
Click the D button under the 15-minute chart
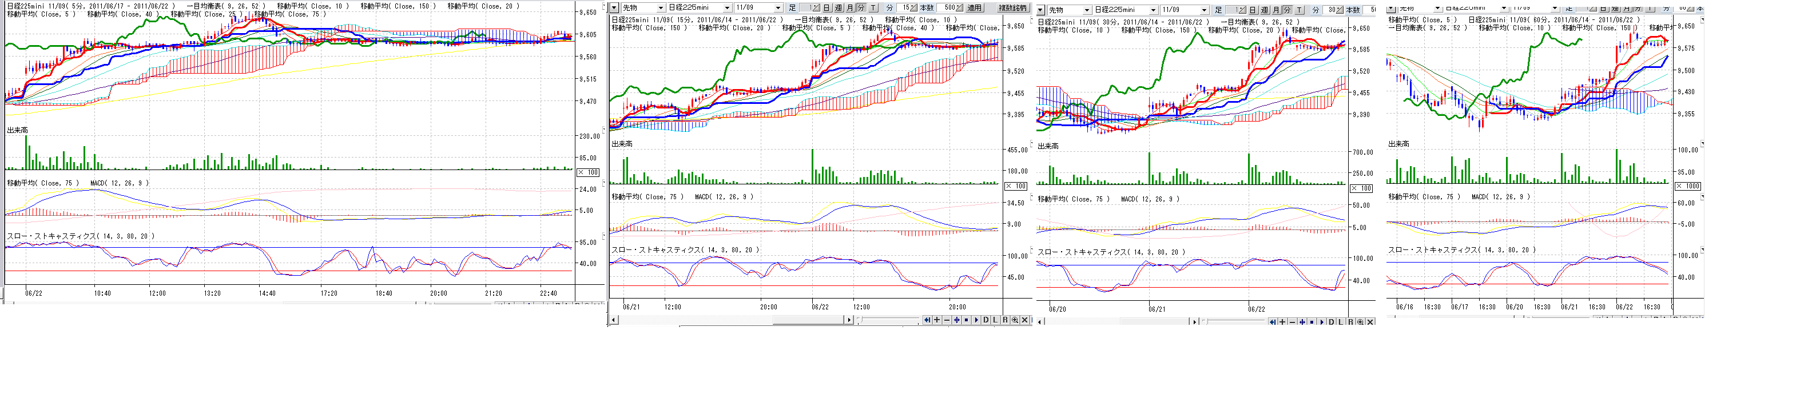[985, 320]
